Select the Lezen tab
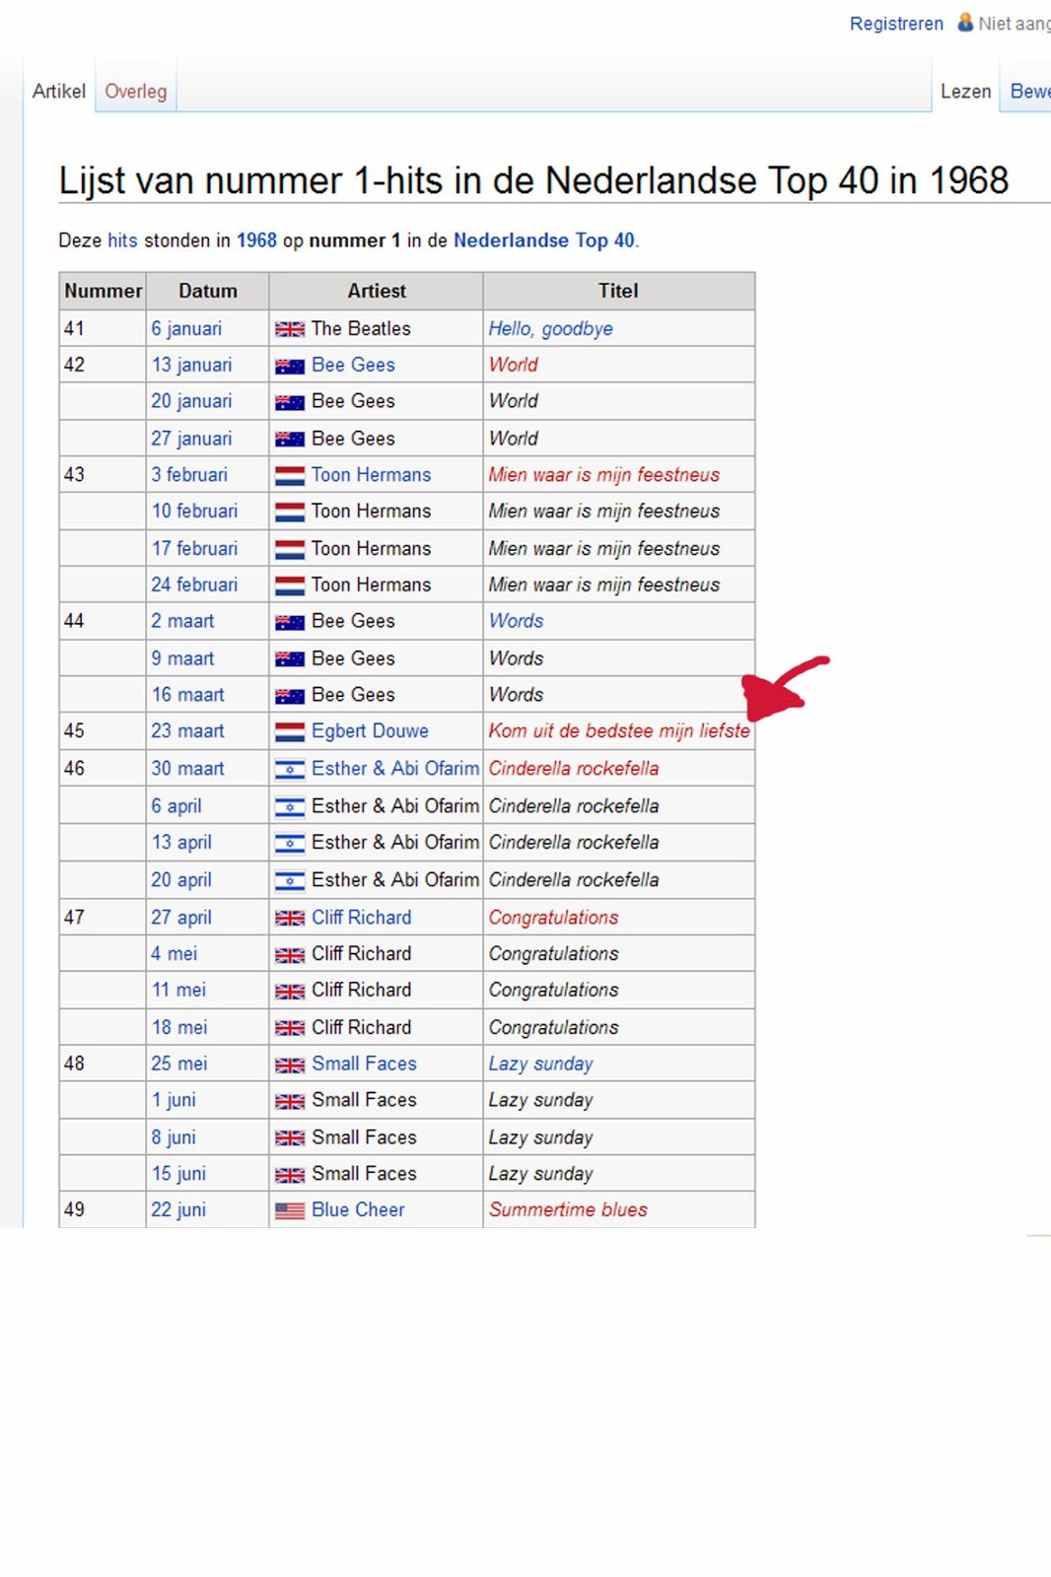1051x1577 pixels. [x=965, y=92]
